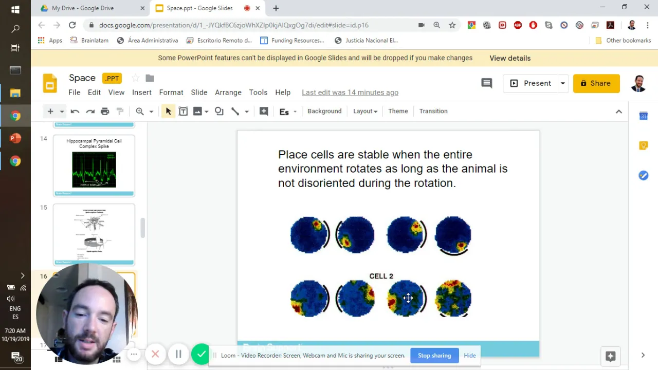Open Last edit was 14 minutes ago

(350, 92)
